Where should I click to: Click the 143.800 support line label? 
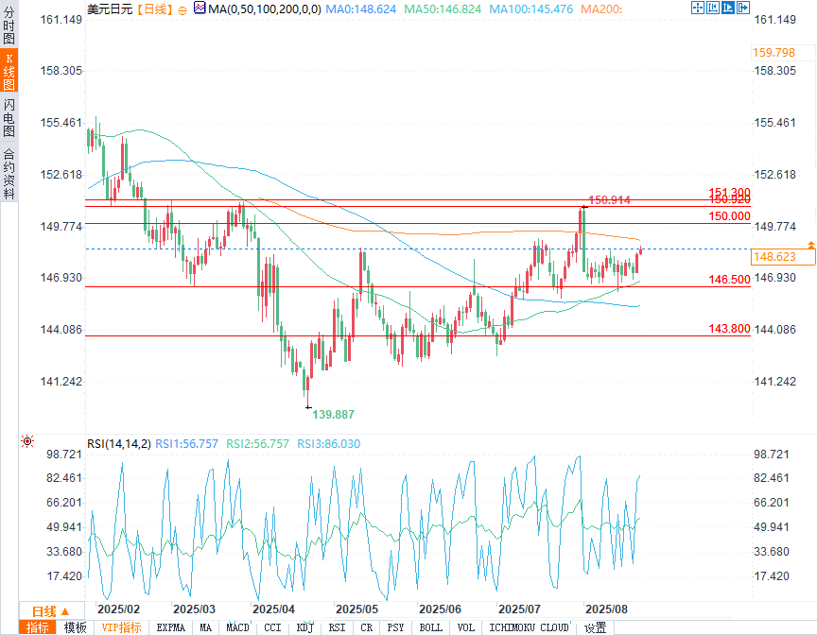coord(729,329)
